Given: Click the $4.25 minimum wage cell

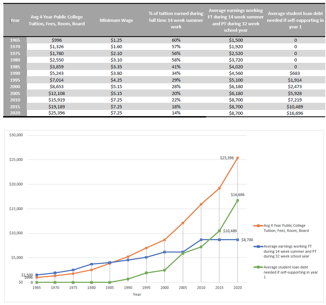Looking at the screenshot, I should coord(116,80).
